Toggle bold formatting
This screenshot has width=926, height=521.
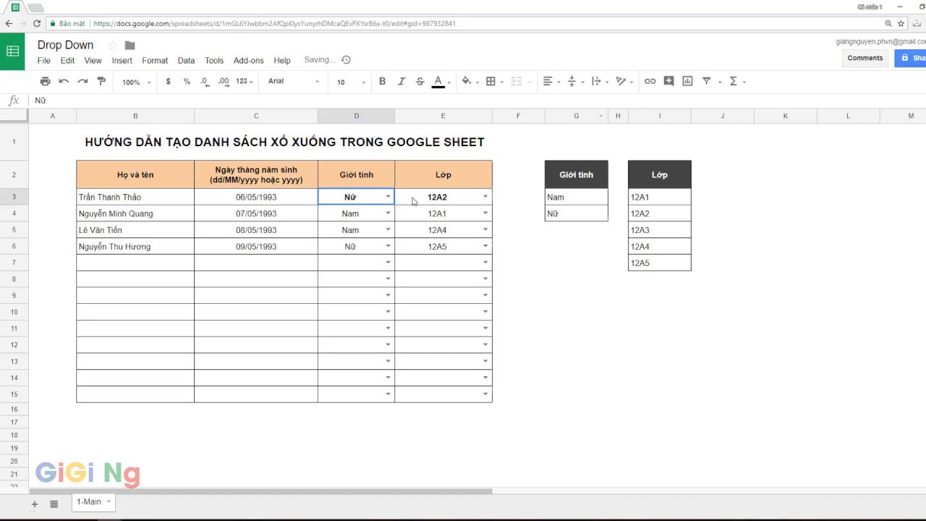click(x=382, y=82)
